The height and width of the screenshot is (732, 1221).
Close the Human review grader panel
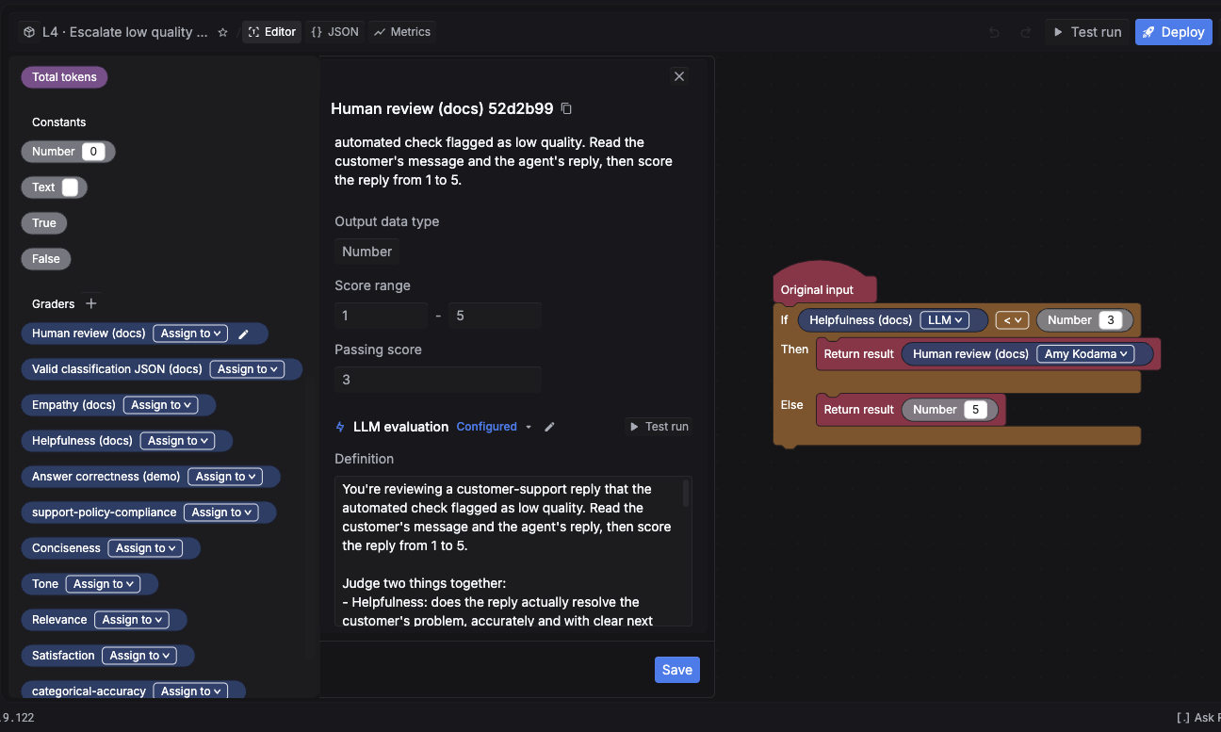(x=679, y=76)
